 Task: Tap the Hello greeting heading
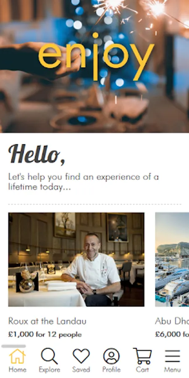(37, 154)
